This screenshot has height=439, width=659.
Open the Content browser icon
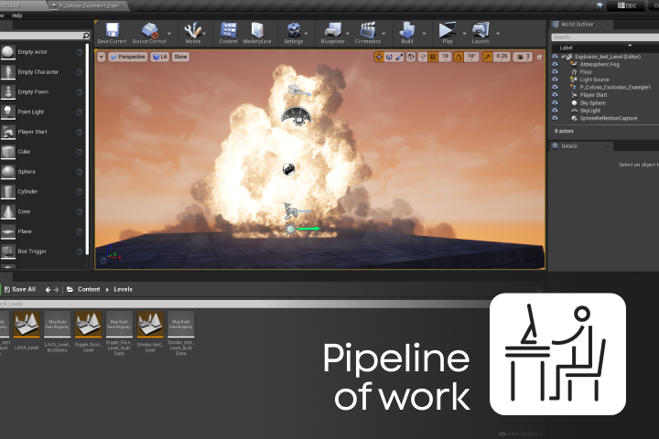[228, 31]
